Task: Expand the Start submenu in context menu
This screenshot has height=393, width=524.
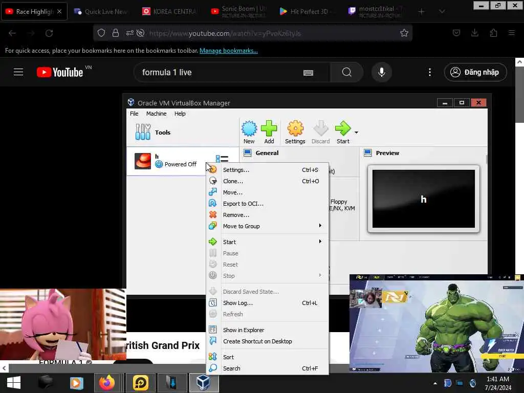Action: [267, 242]
